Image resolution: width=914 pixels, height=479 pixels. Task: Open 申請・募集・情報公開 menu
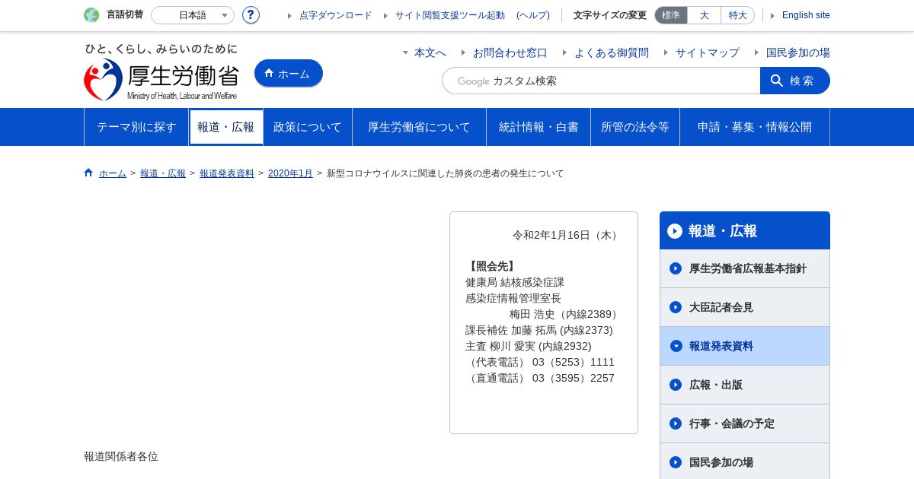pos(755,127)
